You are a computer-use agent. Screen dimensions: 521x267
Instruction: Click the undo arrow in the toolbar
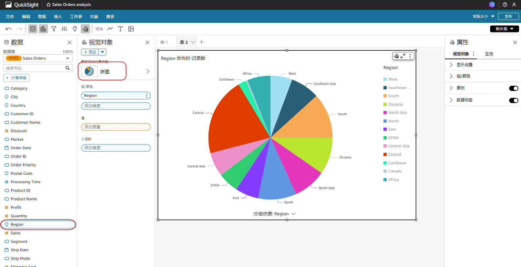(9, 29)
